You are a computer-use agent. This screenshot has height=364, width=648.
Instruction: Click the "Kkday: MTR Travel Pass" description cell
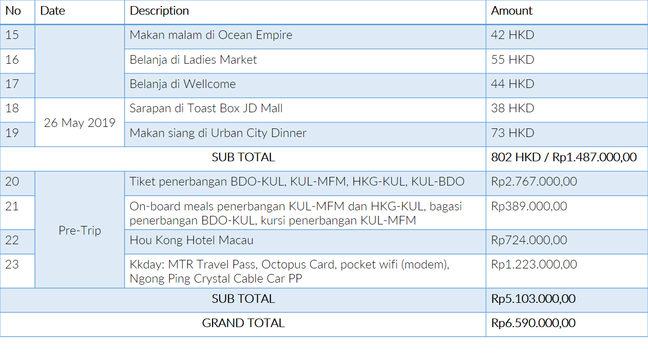289,271
